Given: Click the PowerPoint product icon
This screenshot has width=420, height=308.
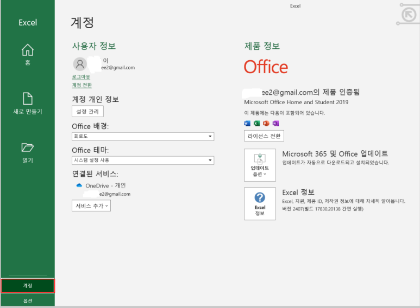Looking at the screenshot, I should (x=266, y=123).
